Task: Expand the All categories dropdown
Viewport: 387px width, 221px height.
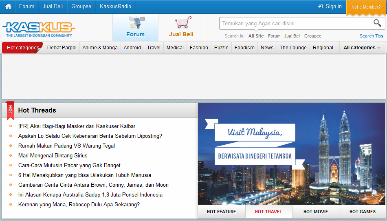Action: click(362, 48)
